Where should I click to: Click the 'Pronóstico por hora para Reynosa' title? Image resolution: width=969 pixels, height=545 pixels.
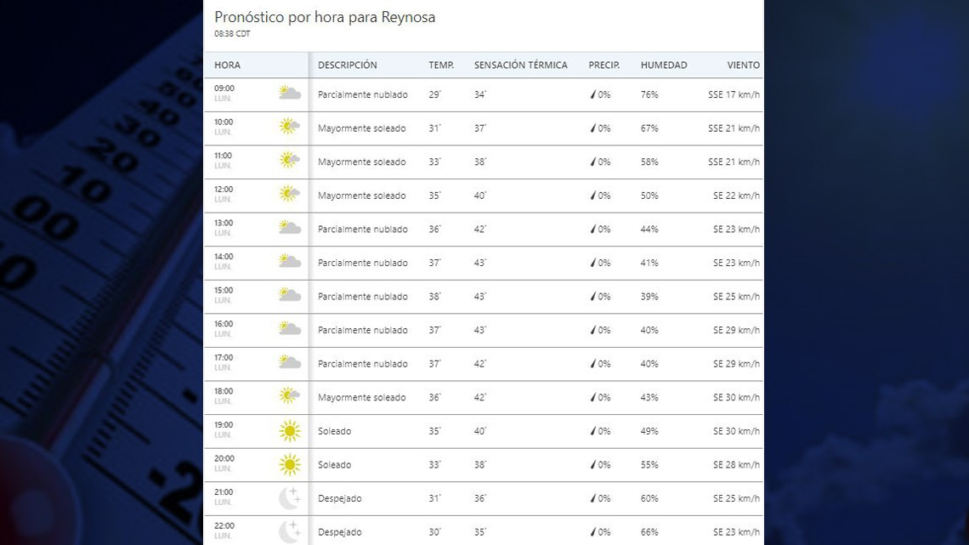[x=325, y=17]
